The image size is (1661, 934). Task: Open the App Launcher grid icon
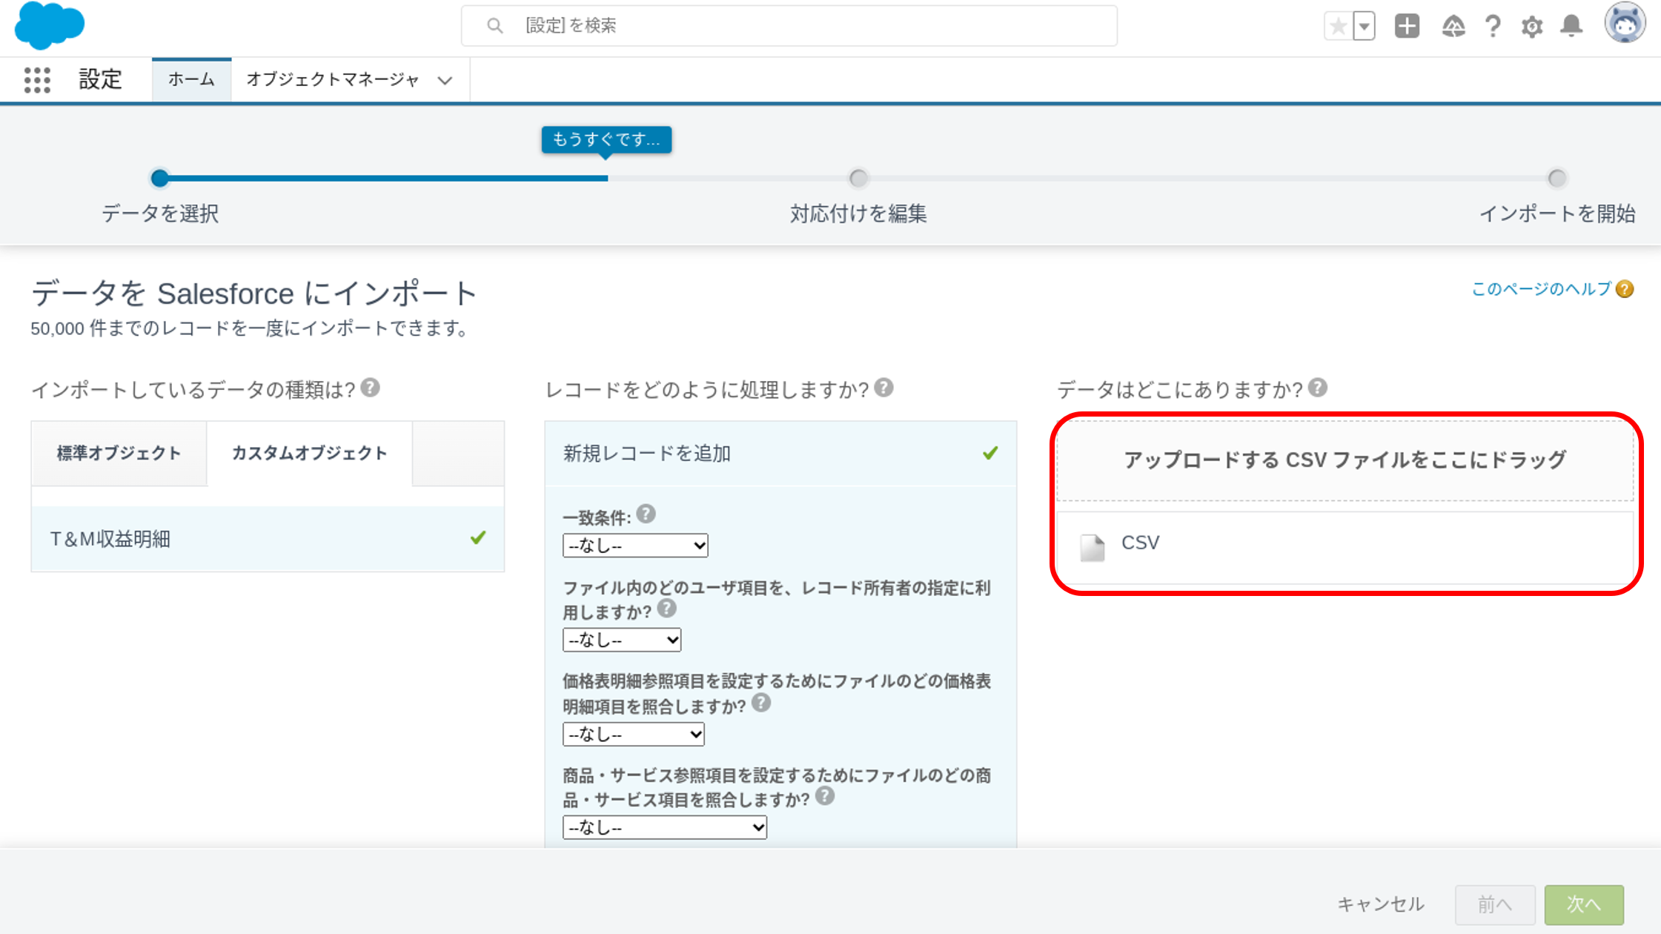(37, 79)
